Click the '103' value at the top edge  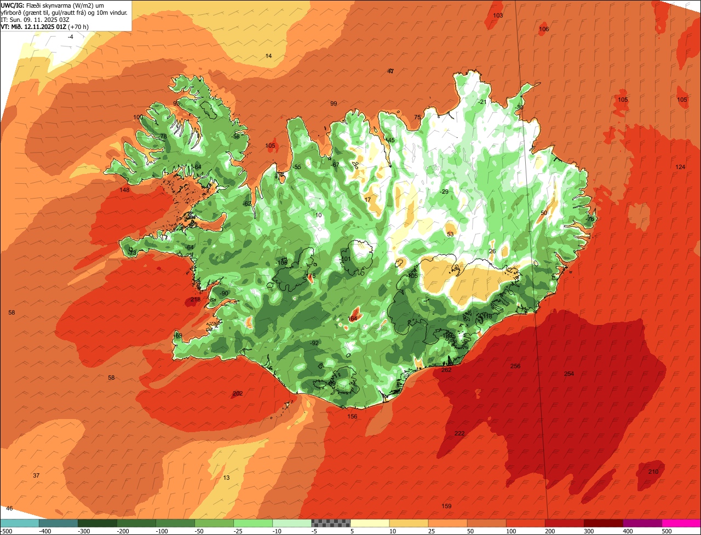click(x=498, y=15)
